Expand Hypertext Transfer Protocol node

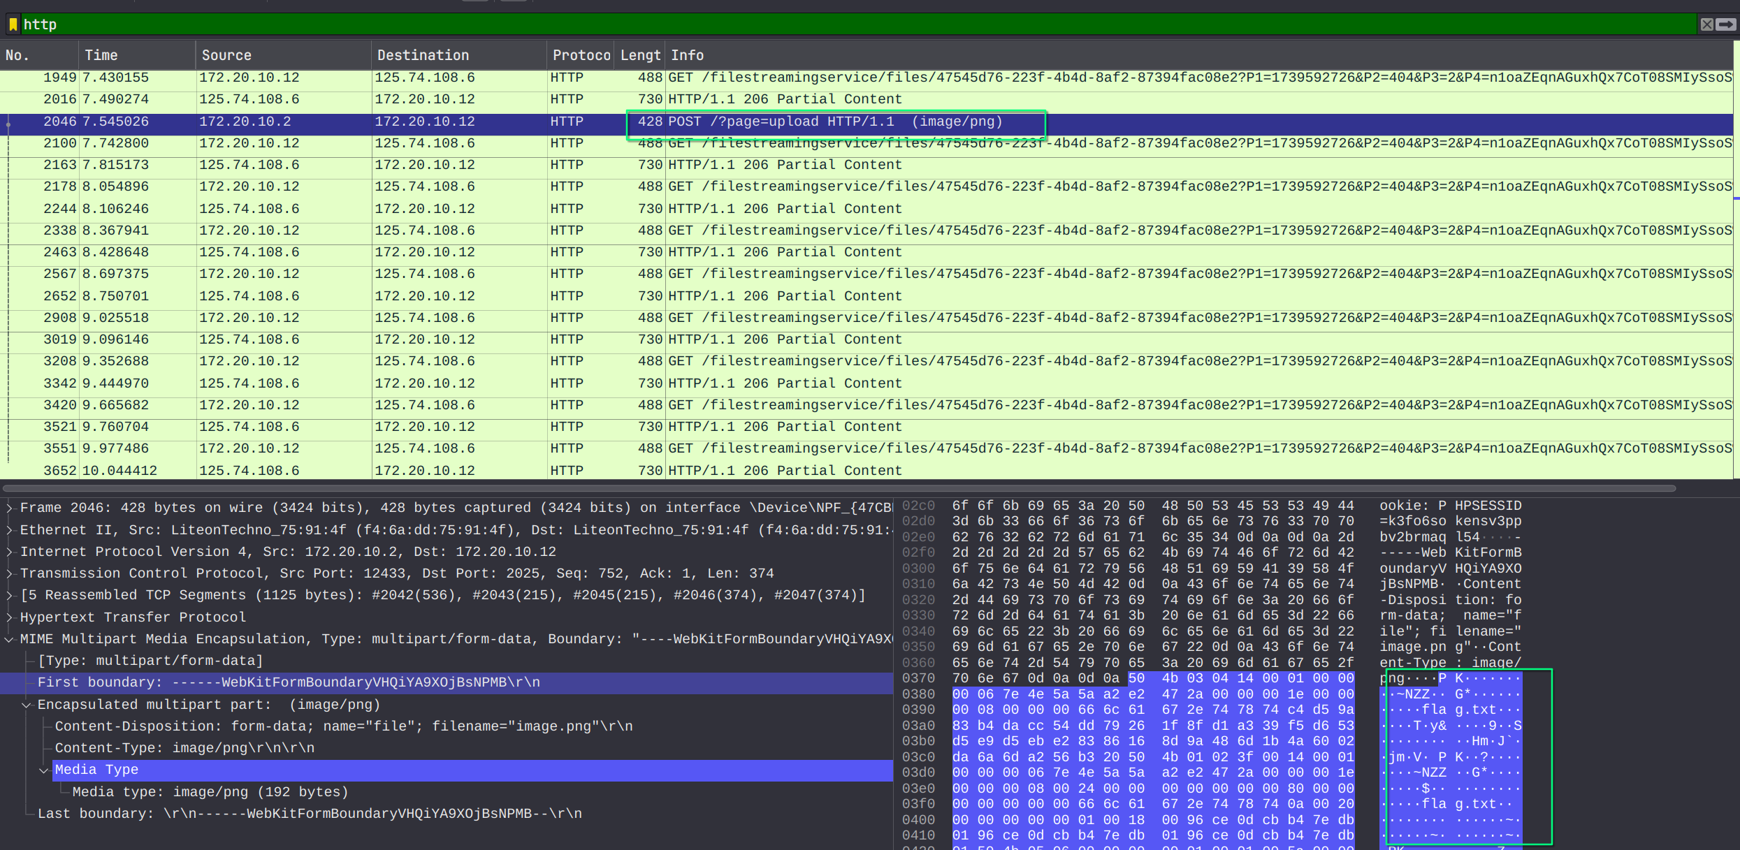point(9,617)
